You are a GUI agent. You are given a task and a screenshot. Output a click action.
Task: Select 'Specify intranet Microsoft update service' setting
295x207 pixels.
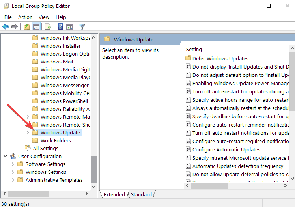(237, 158)
